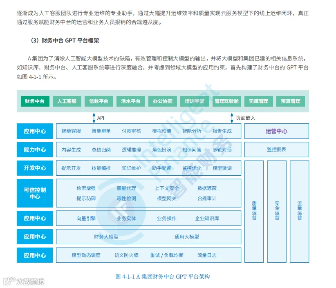Click 角色扮演 item
The width and height of the screenshot is (336, 288).
[161, 150]
